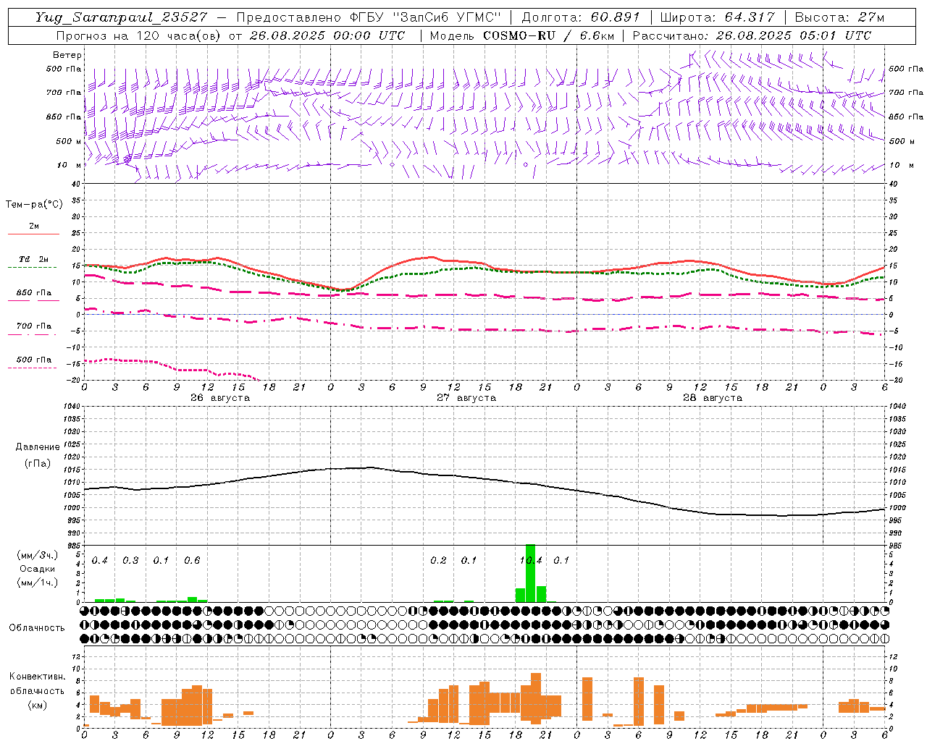Viewport: 927px width, 741px height.
Task: Click the 0.6 precipitation value
Action: coord(192,560)
